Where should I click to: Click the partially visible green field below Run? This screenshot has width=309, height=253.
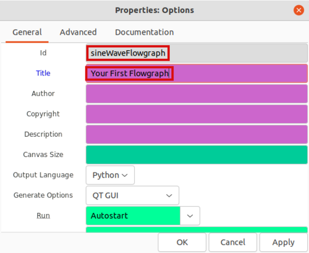click(197, 229)
